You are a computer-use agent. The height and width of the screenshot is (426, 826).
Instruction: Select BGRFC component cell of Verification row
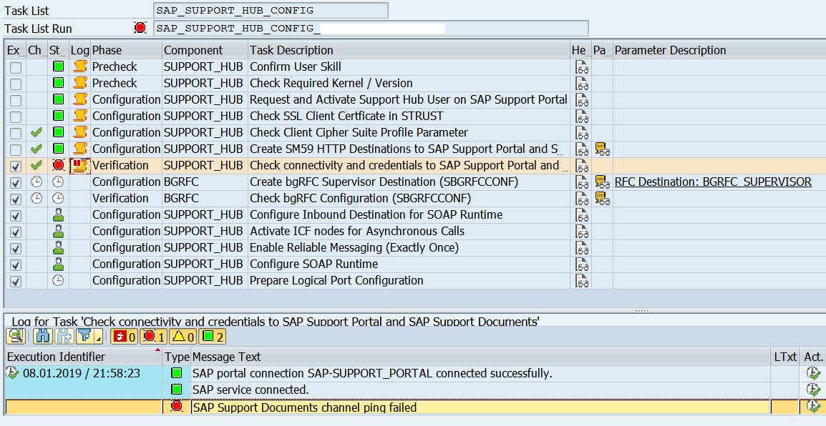tap(205, 198)
